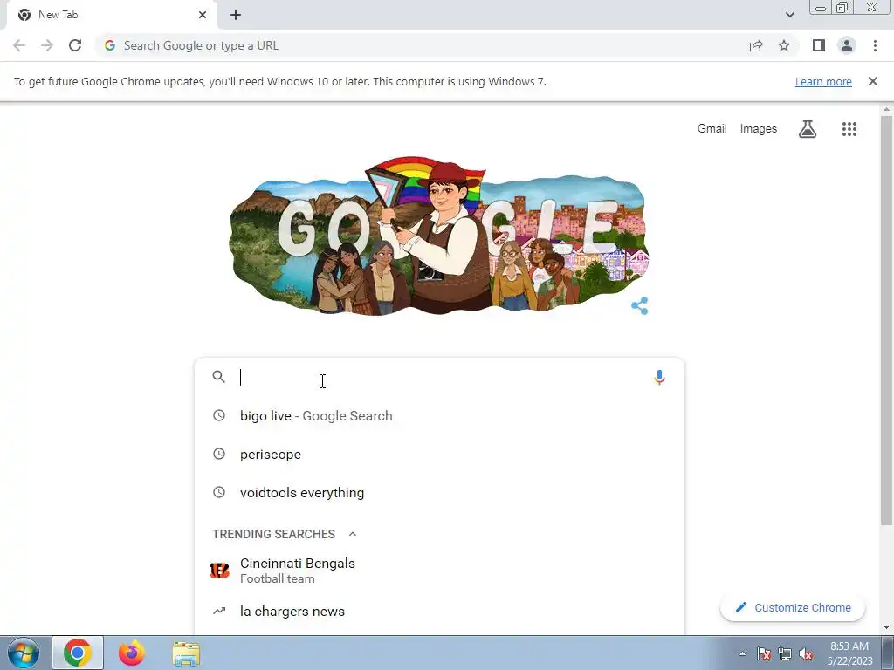Select the New Tab tab

point(111,15)
